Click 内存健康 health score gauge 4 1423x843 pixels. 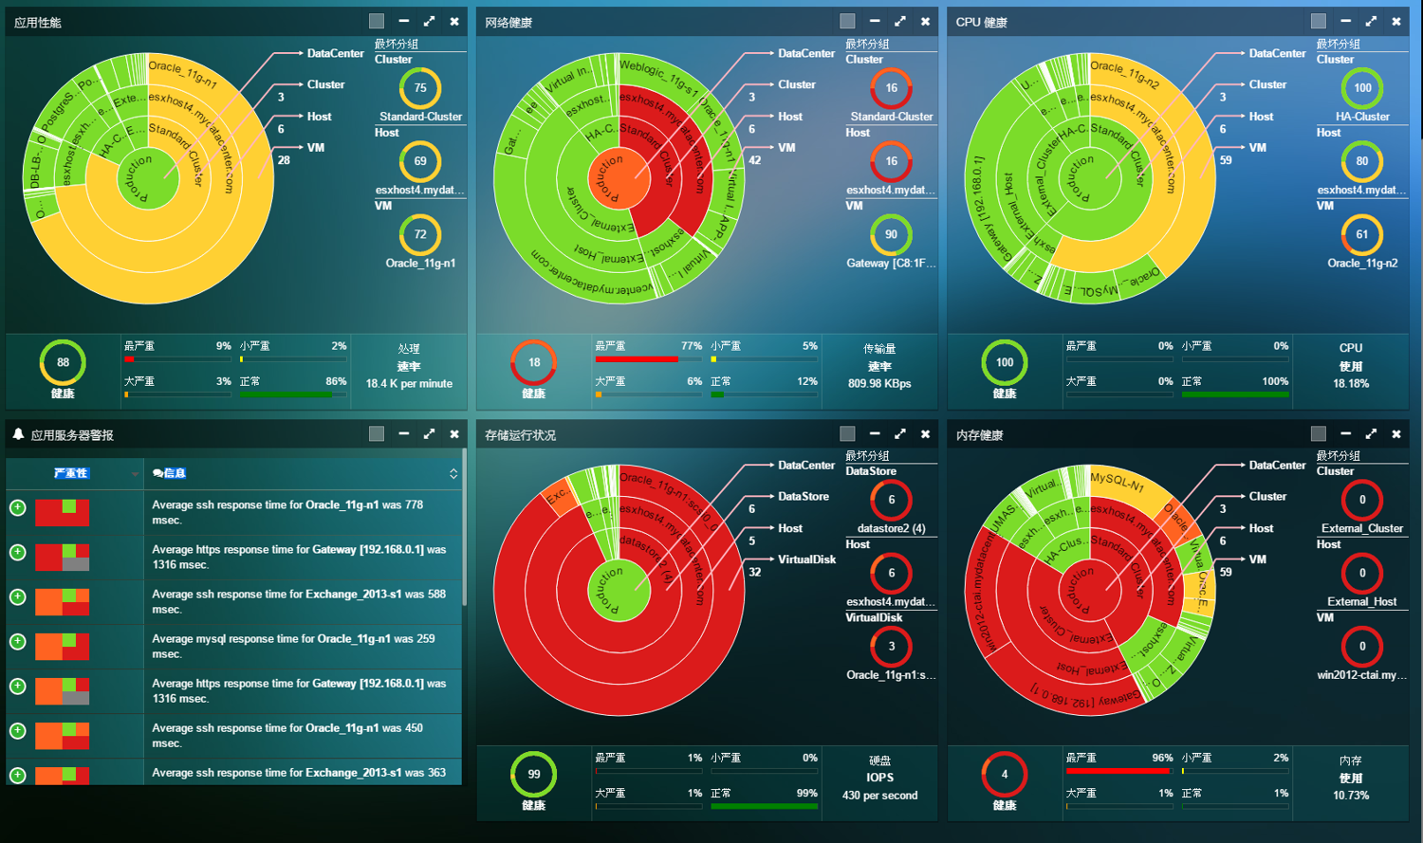pos(1005,775)
